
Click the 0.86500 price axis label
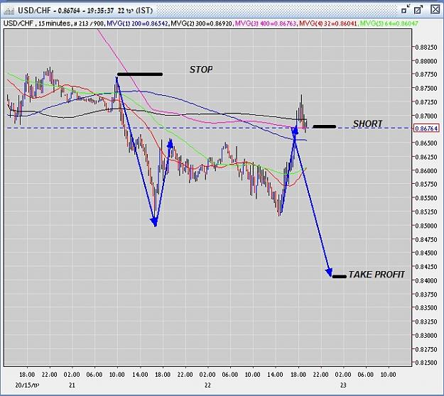coord(426,143)
